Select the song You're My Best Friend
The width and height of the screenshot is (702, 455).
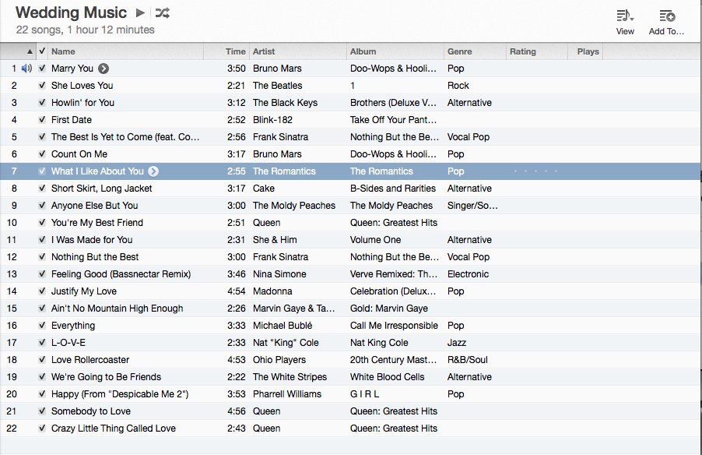[x=97, y=223]
